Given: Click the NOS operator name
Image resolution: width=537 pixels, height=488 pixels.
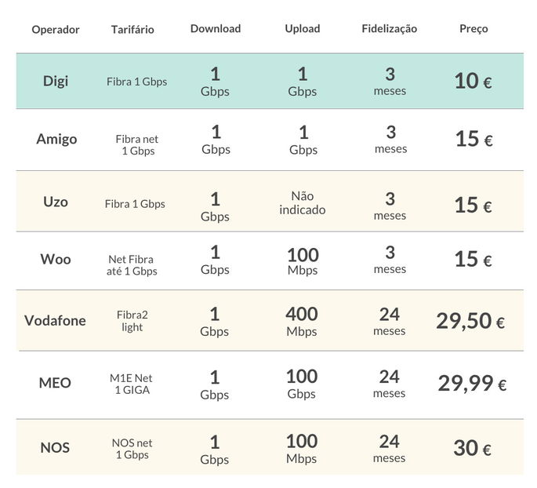Looking at the screenshot, I should [x=55, y=448].
